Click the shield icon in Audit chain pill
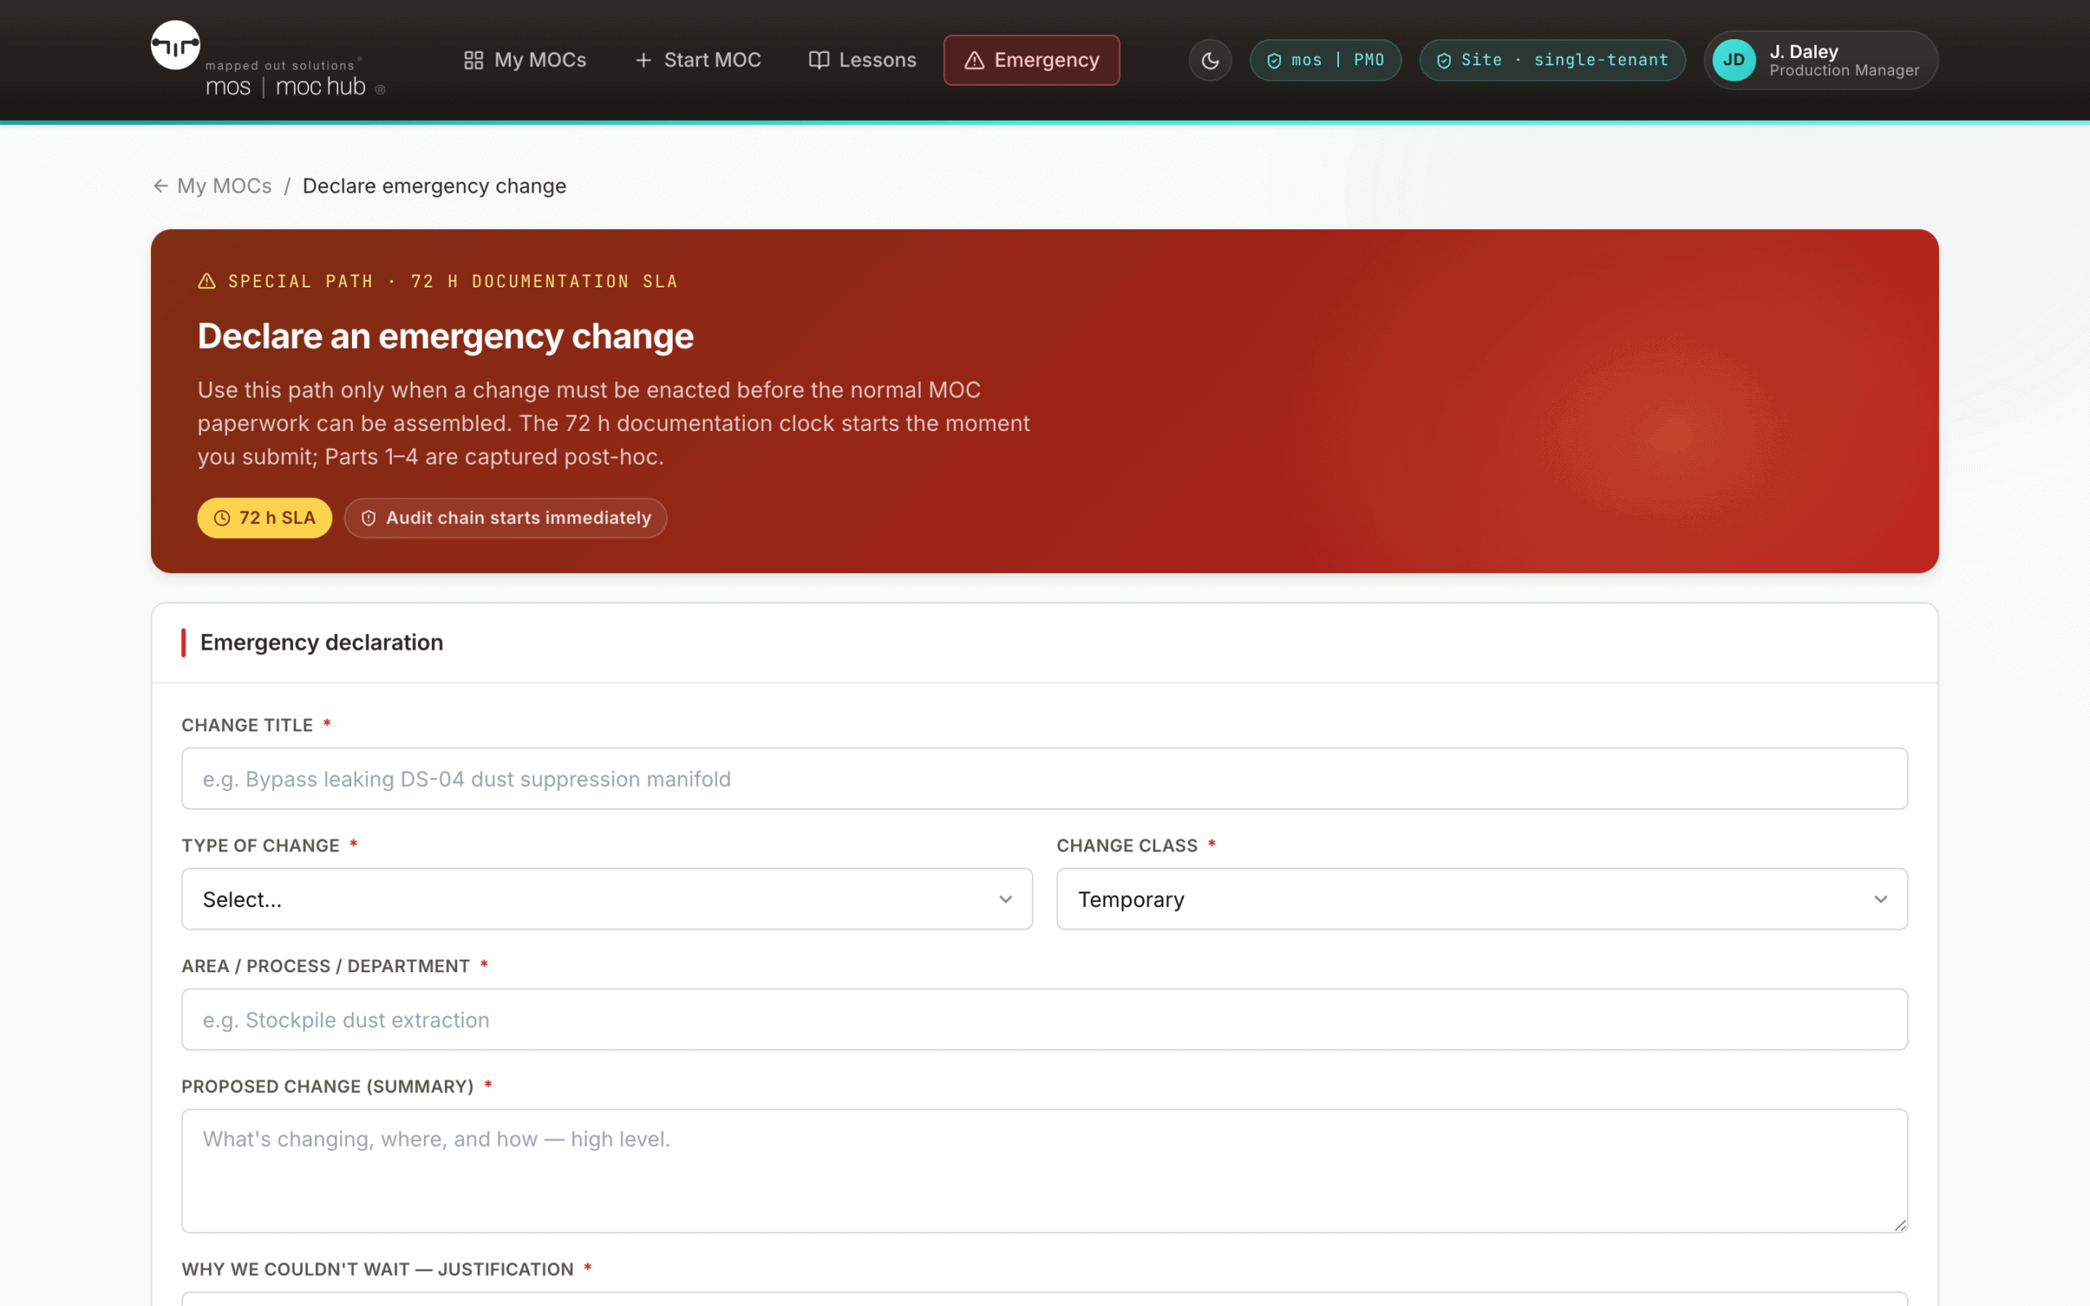This screenshot has width=2090, height=1306. pyautogui.click(x=369, y=518)
